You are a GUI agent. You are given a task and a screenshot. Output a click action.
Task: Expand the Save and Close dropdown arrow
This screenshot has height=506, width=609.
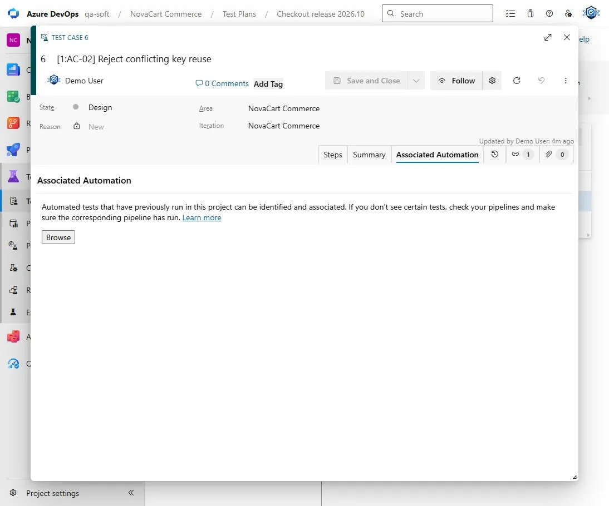point(416,81)
